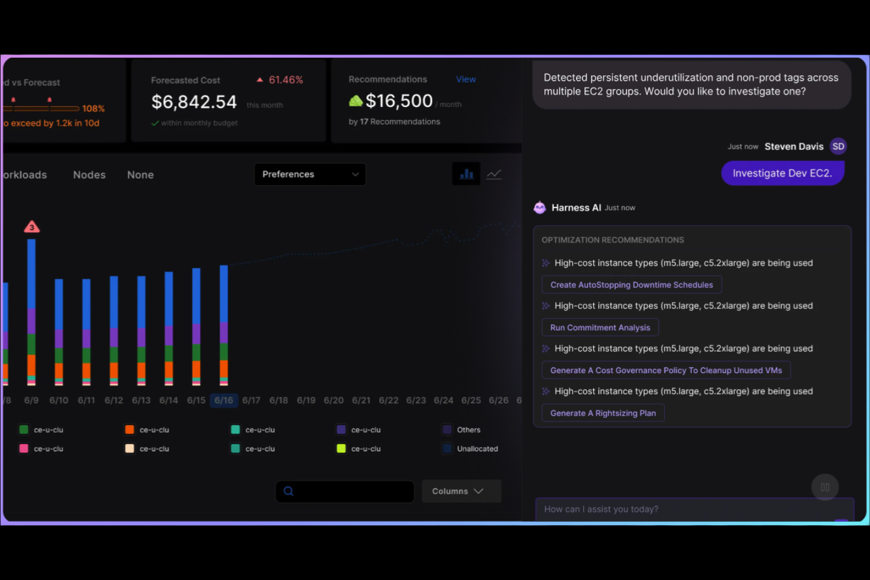
Task: Click Generate A Rightsizing Plan
Action: tap(603, 413)
